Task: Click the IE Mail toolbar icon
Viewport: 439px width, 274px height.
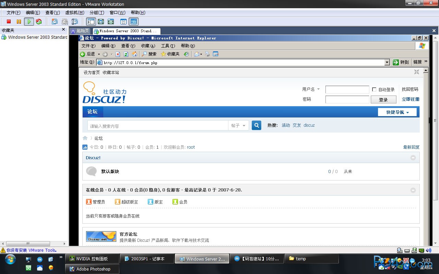Action: [197, 54]
